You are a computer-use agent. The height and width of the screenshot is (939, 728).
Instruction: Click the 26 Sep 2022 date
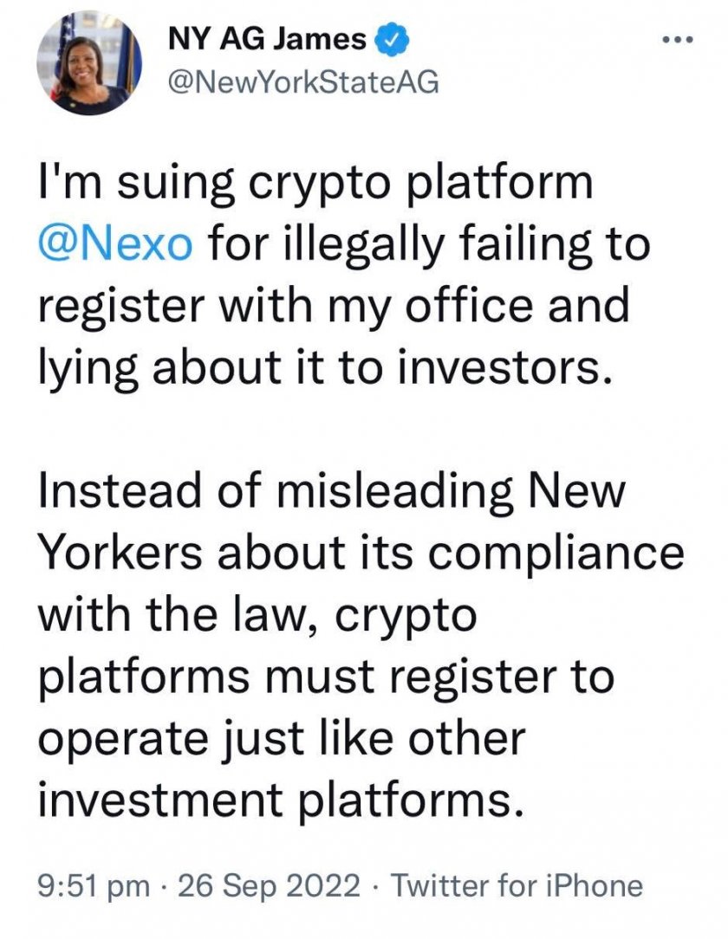(x=269, y=885)
